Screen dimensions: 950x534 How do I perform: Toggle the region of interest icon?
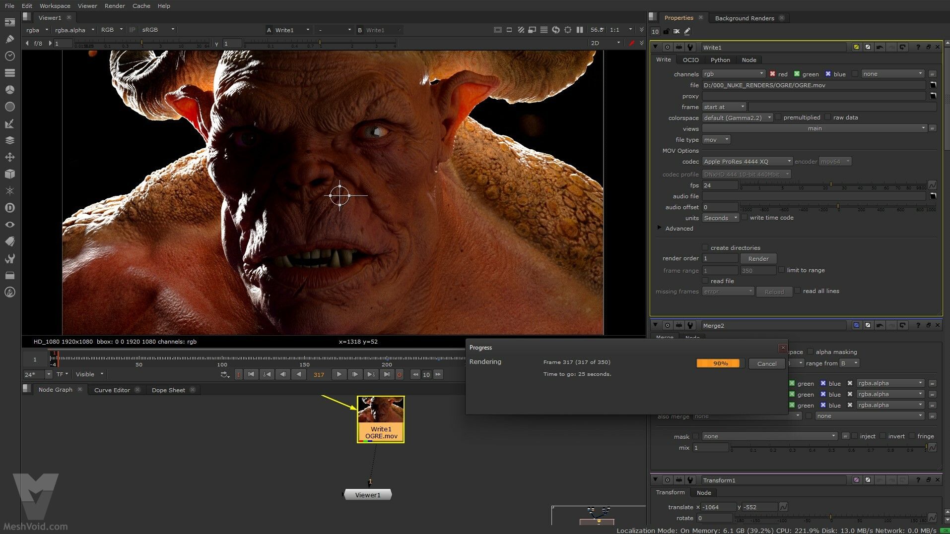(568, 30)
